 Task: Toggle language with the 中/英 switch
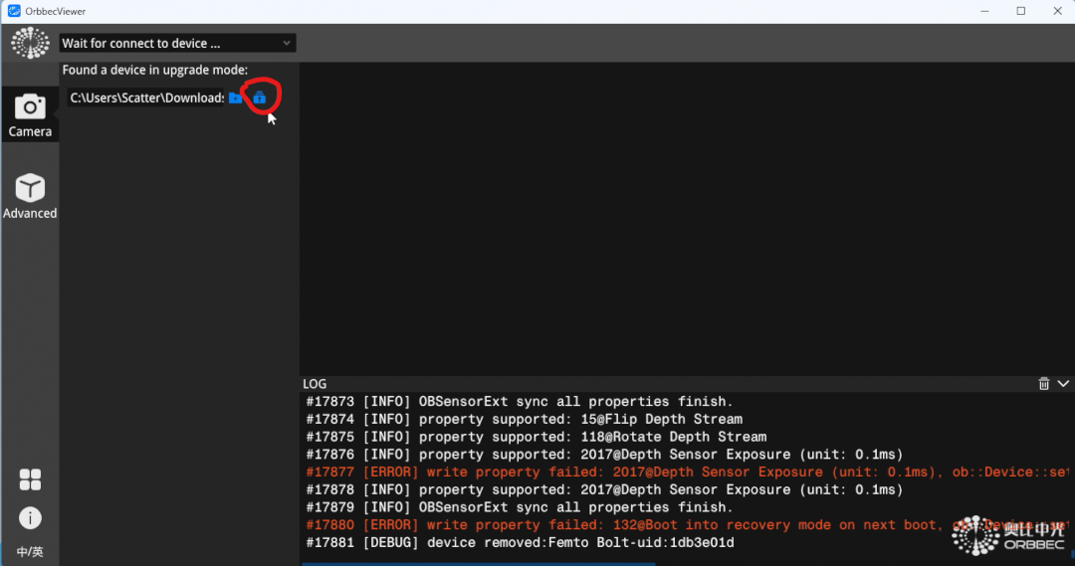click(30, 552)
